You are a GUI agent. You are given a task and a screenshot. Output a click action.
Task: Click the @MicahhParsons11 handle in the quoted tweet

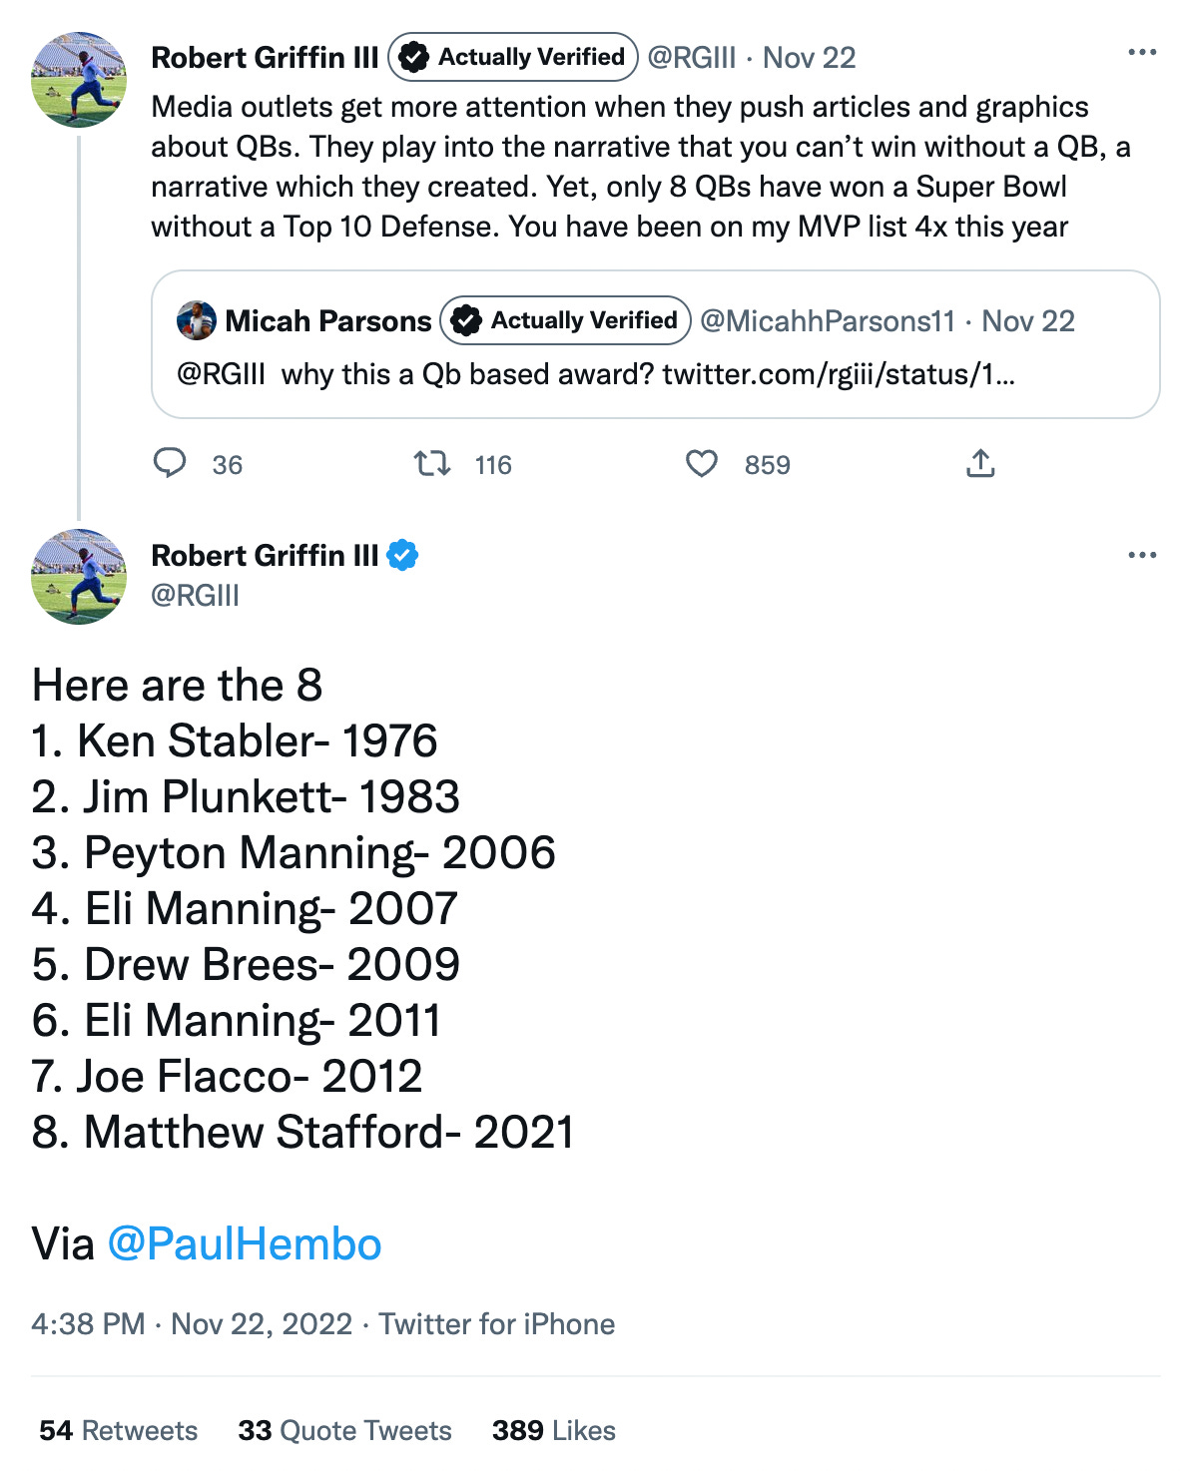(x=828, y=321)
